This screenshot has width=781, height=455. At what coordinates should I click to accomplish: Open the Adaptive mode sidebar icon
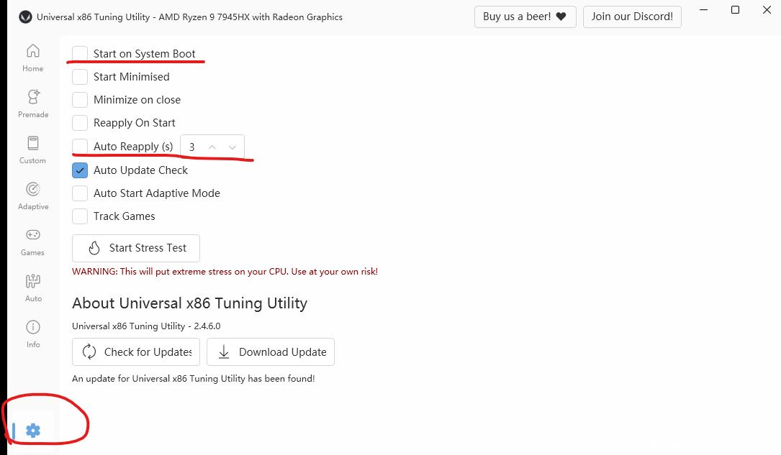[32, 189]
